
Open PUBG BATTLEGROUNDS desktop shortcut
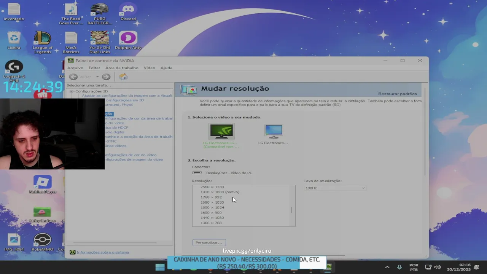[x=99, y=14]
